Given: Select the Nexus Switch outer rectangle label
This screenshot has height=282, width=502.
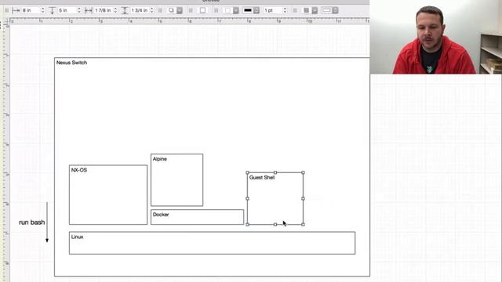Looking at the screenshot, I should pos(71,63).
